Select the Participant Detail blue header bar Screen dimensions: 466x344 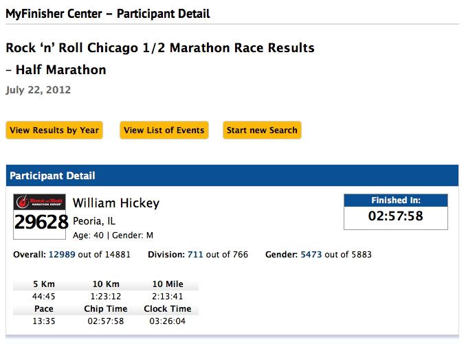pyautogui.click(x=232, y=176)
